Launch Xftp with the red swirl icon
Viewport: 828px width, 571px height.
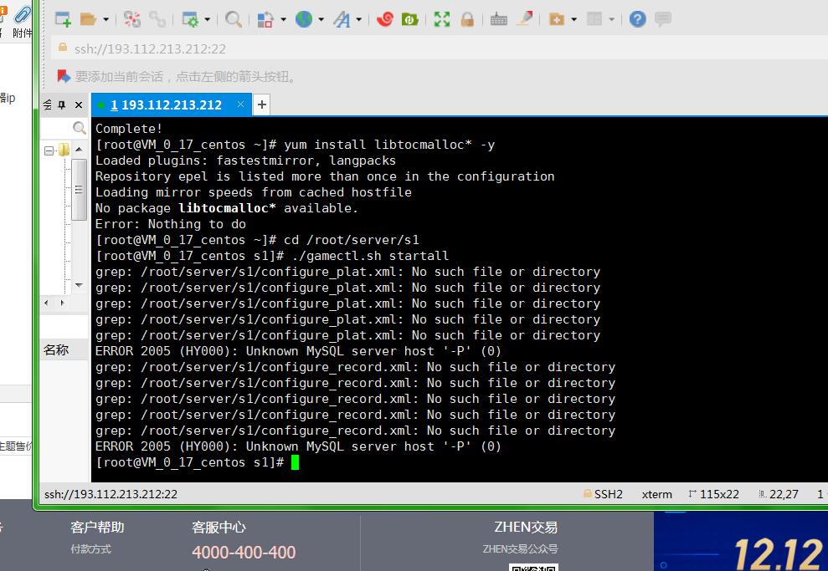pyautogui.click(x=385, y=19)
